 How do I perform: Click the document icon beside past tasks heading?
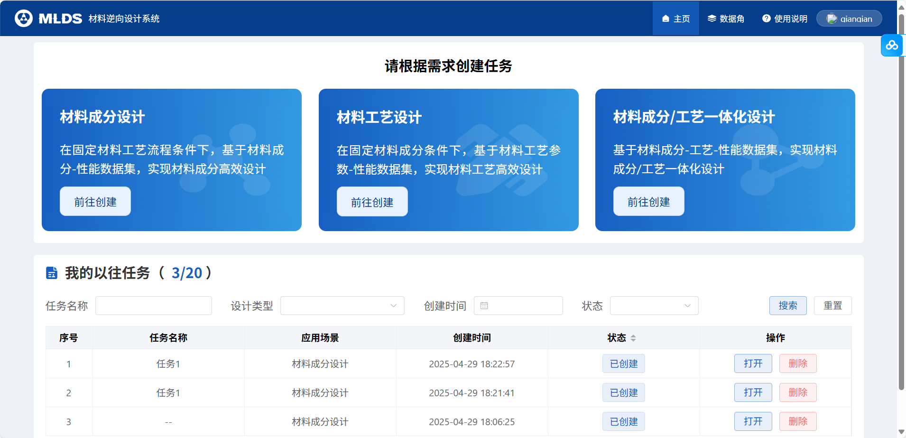coord(52,273)
